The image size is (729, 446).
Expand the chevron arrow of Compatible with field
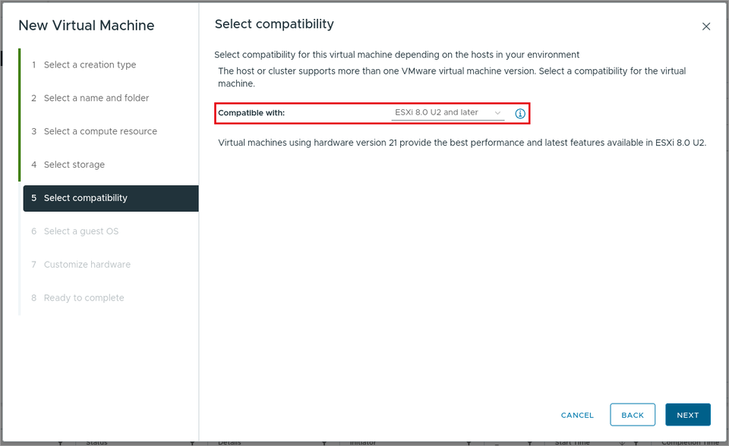[497, 113]
